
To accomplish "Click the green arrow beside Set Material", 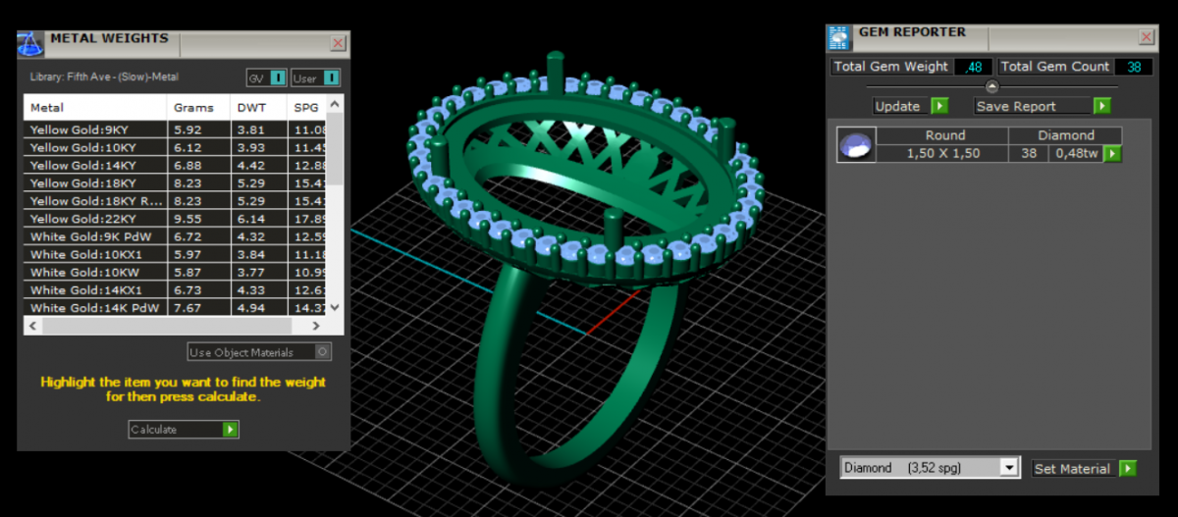I will tap(1127, 469).
